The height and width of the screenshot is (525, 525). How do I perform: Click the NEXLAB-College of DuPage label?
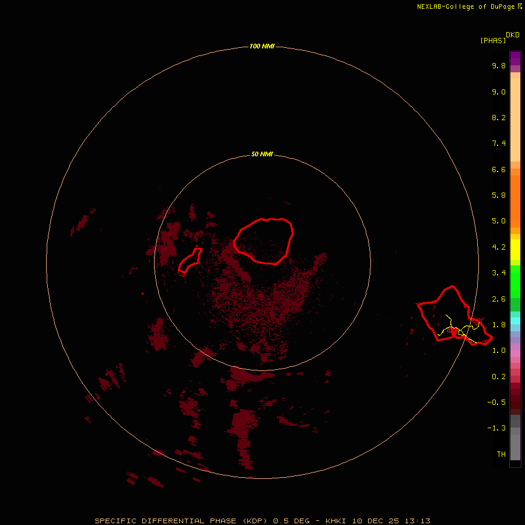point(466,6)
